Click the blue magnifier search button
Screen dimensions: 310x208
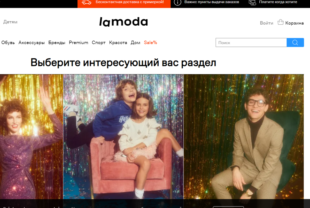[295, 42]
